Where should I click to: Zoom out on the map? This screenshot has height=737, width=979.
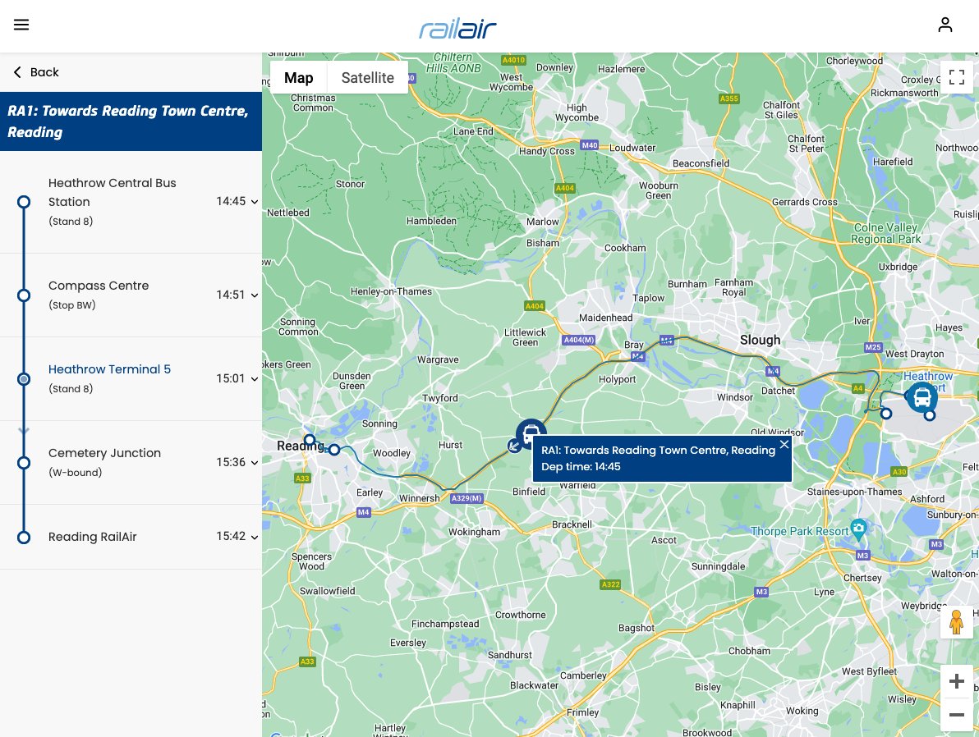tap(957, 715)
